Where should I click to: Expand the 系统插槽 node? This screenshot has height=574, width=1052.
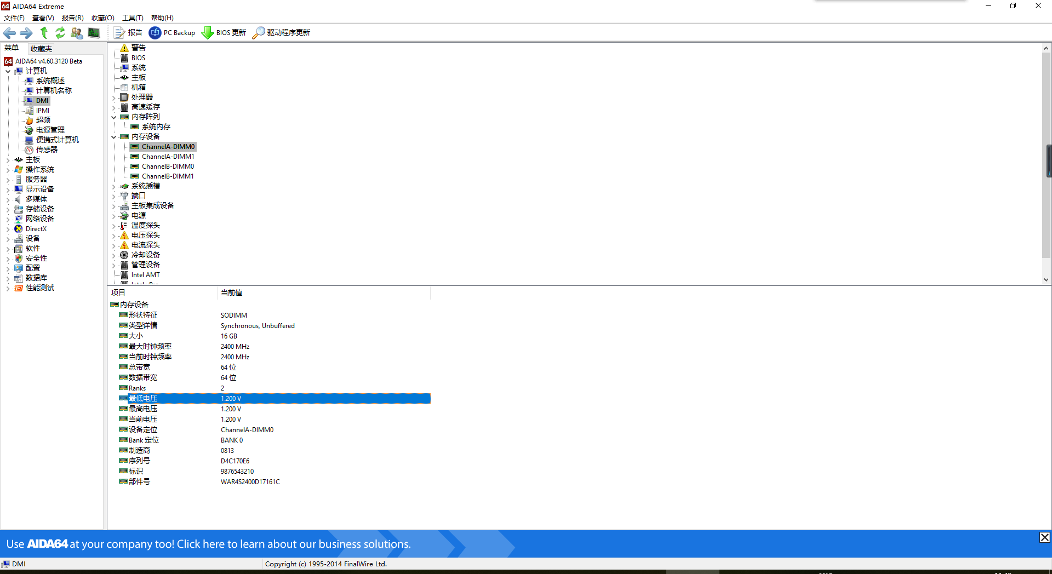click(114, 186)
